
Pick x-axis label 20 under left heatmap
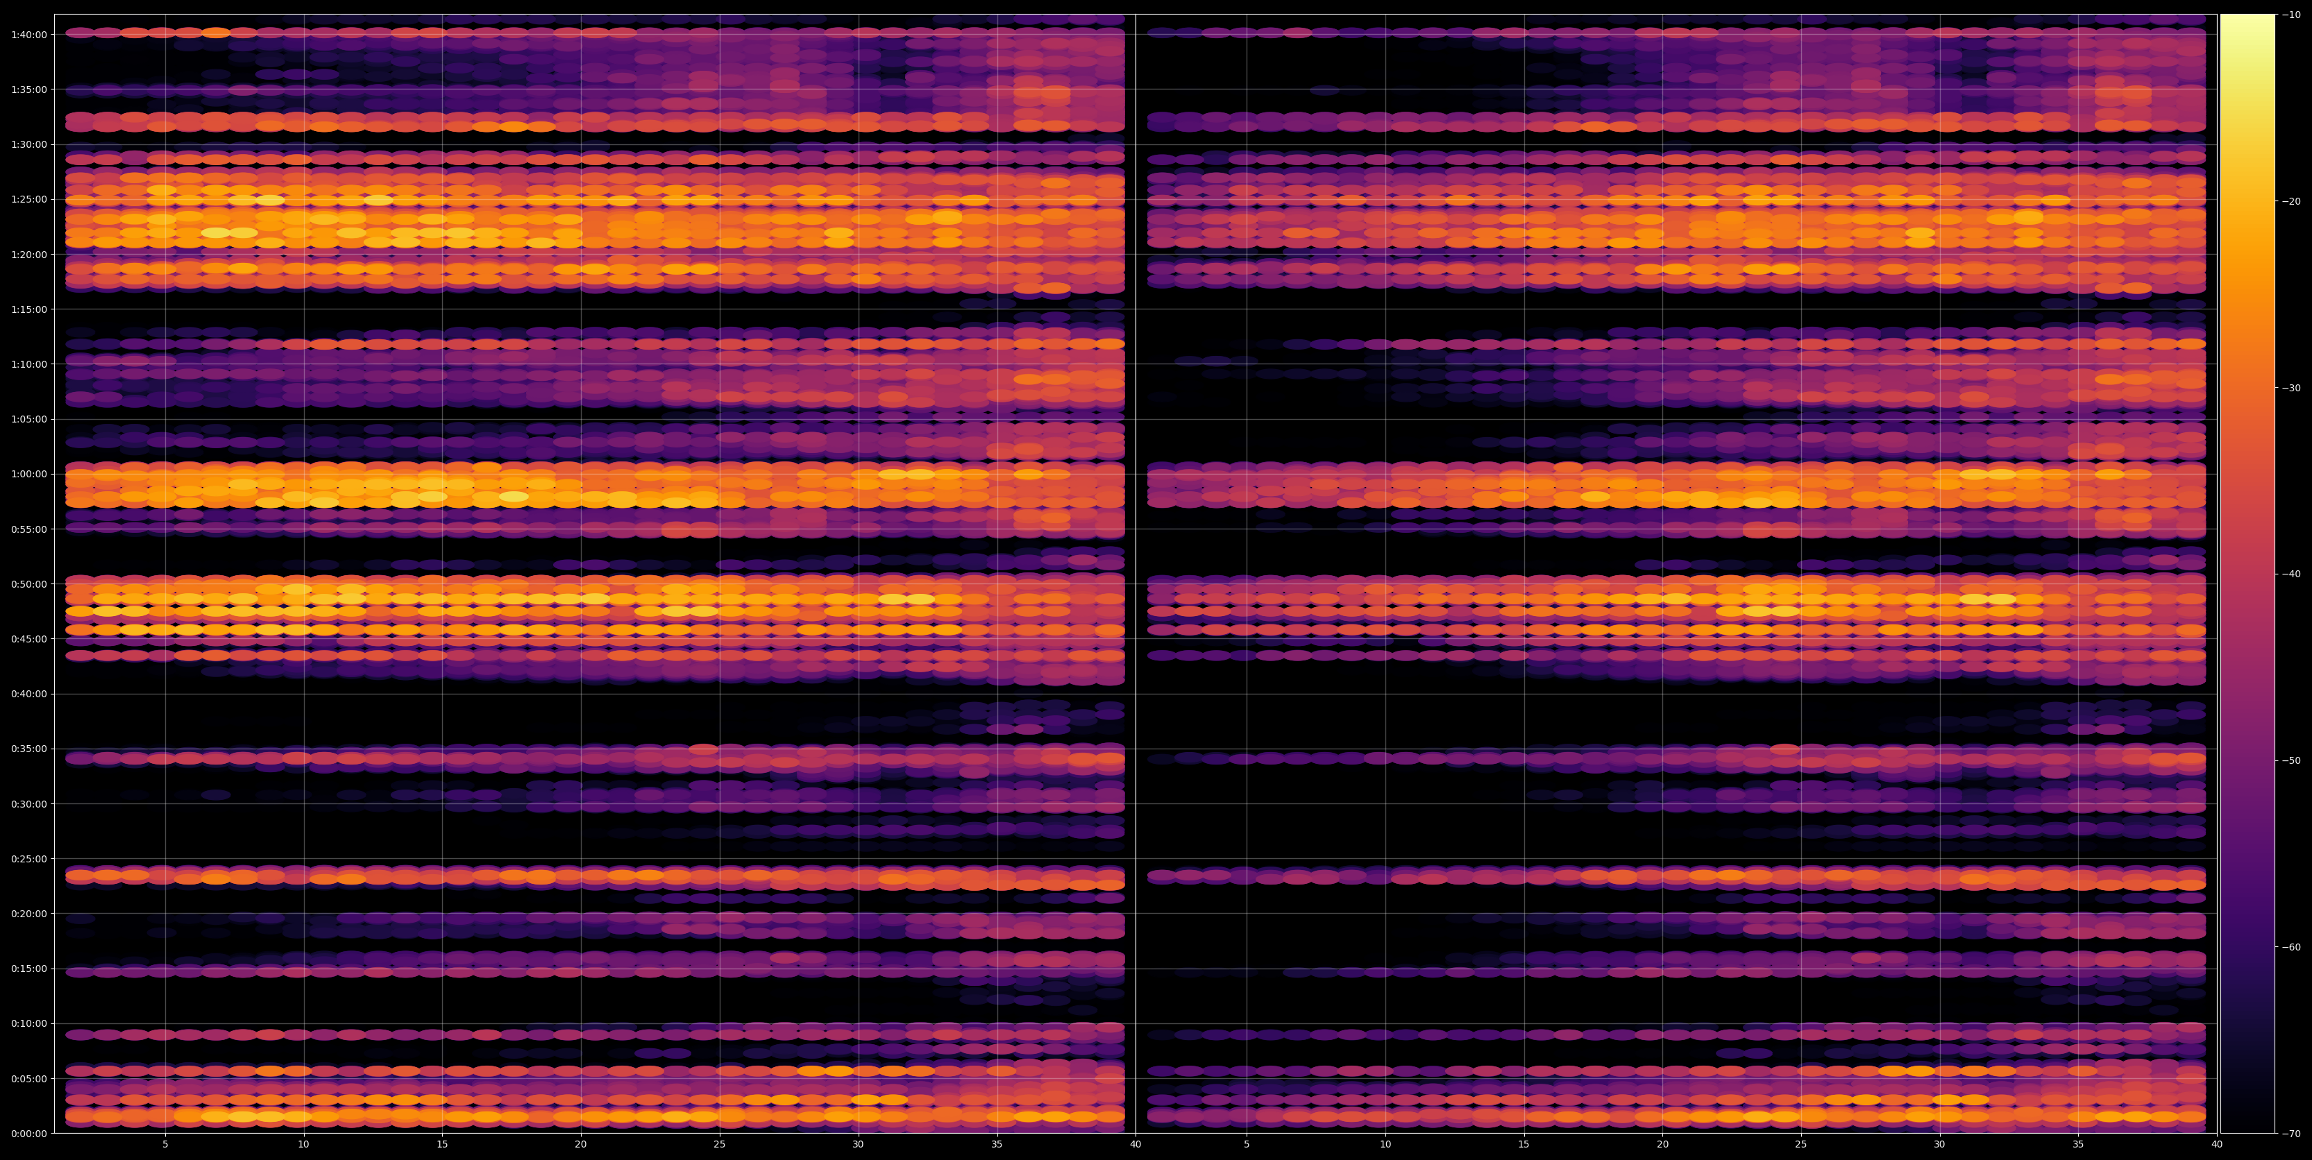pos(581,1145)
